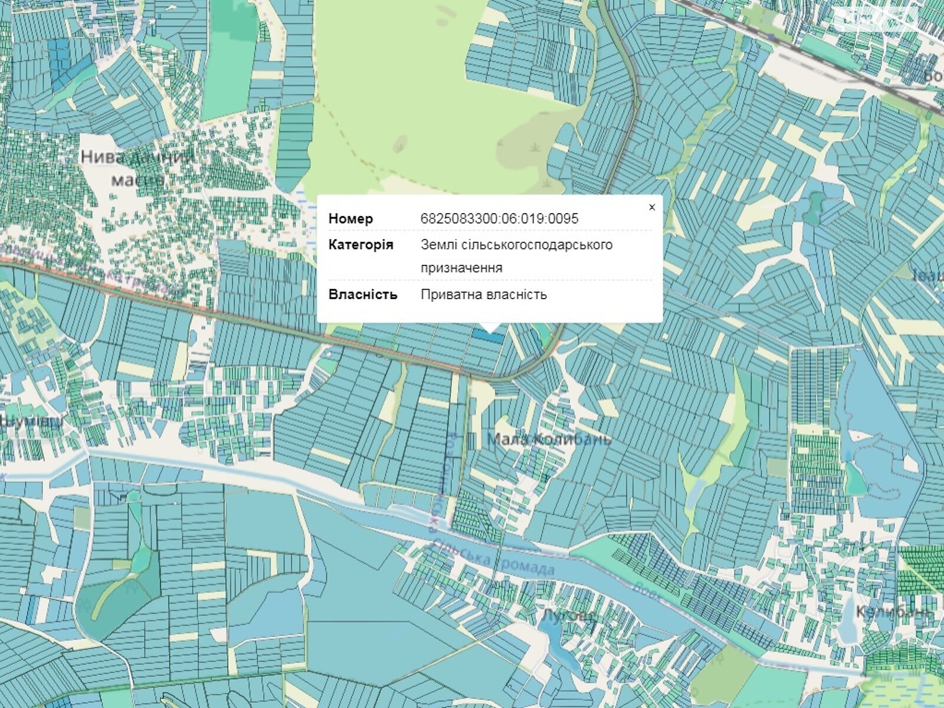Image resolution: width=944 pixels, height=708 pixels.
Task: Click the popup's pointer arrow tip
Action: coord(489,332)
